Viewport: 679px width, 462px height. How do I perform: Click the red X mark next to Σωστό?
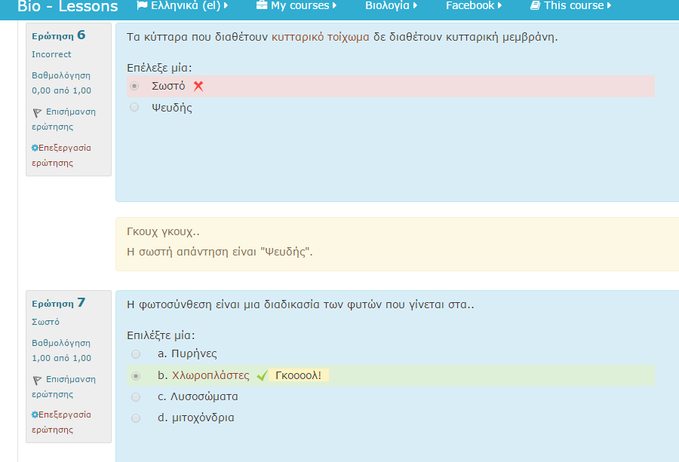[198, 86]
